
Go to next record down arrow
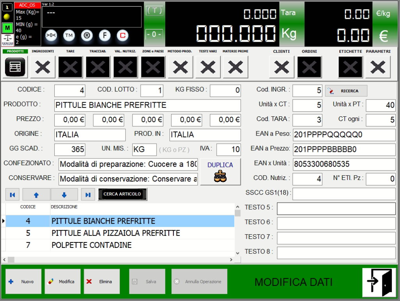pos(64,194)
